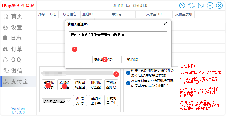Open the help question mark icon
This screenshot has width=226, height=116.
tap(182, 5)
